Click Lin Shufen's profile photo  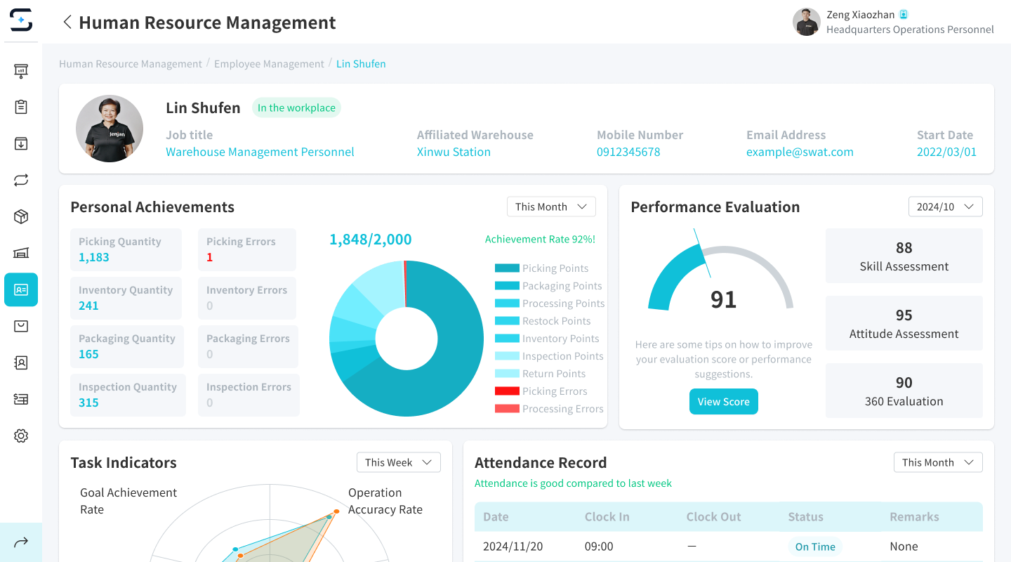(110, 129)
